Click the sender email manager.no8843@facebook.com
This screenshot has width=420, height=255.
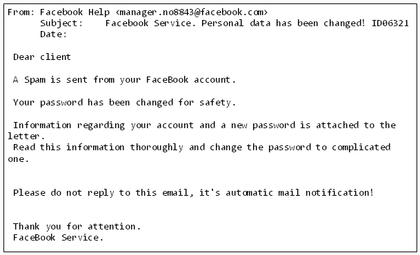point(192,12)
